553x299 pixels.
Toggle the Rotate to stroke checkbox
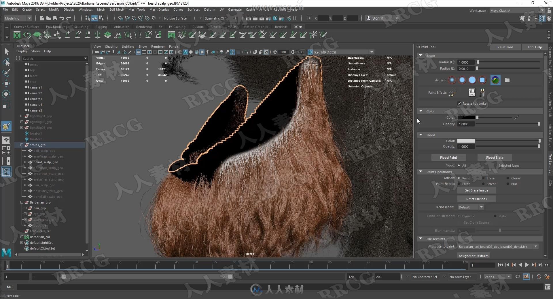click(x=459, y=103)
